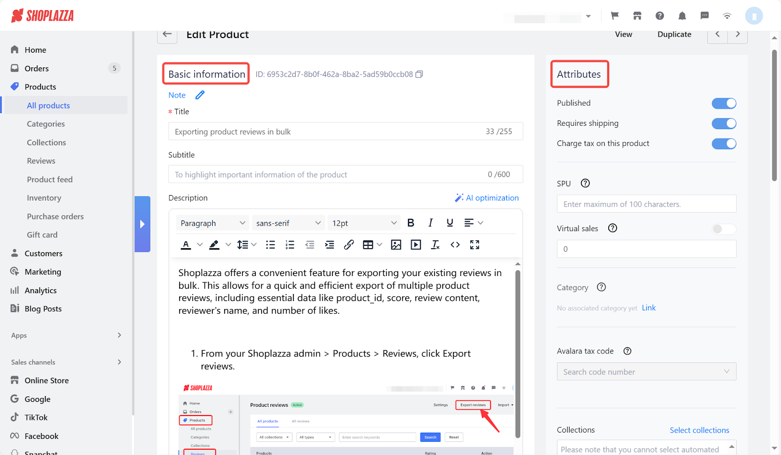Apply italic formatting in the description editor

tap(431, 223)
